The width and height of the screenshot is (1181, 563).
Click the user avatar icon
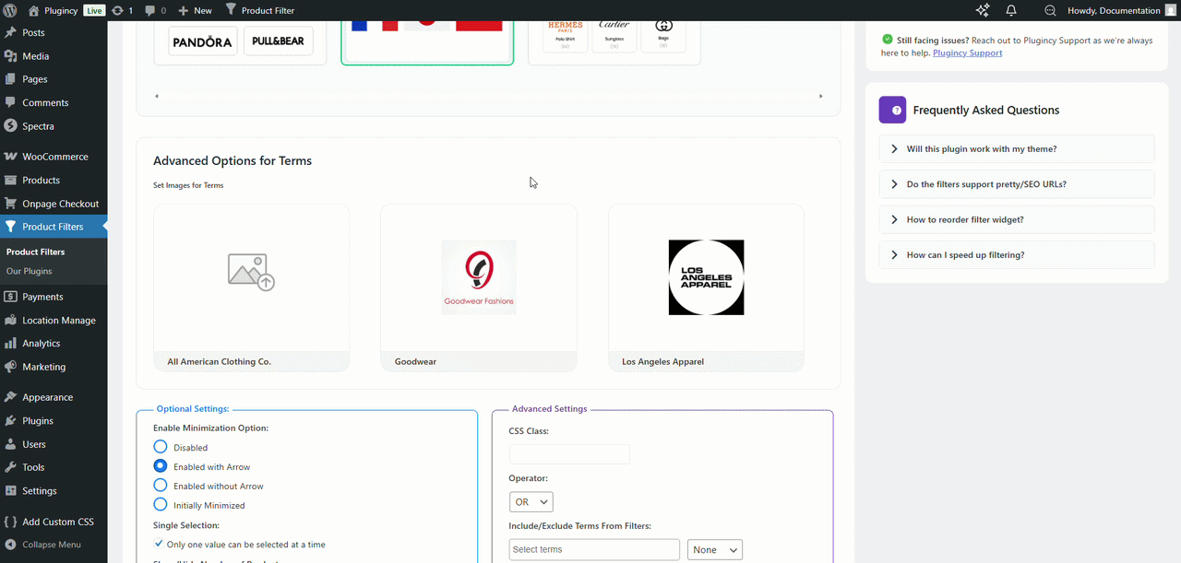coord(1170,10)
